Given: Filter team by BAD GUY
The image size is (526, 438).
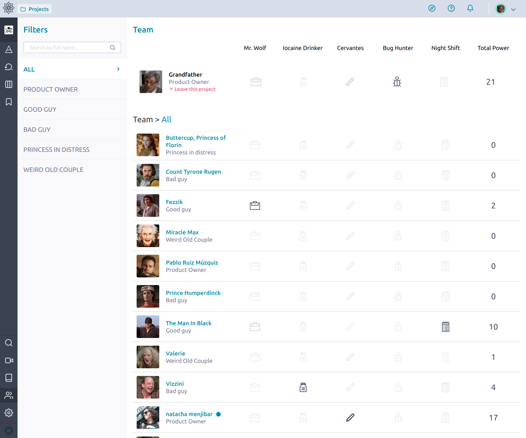Looking at the screenshot, I should click(x=37, y=129).
